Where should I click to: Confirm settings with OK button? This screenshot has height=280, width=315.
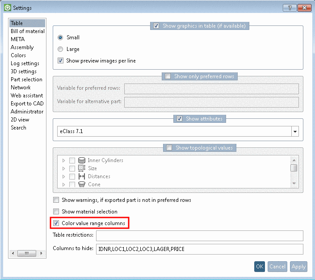tap(260, 267)
